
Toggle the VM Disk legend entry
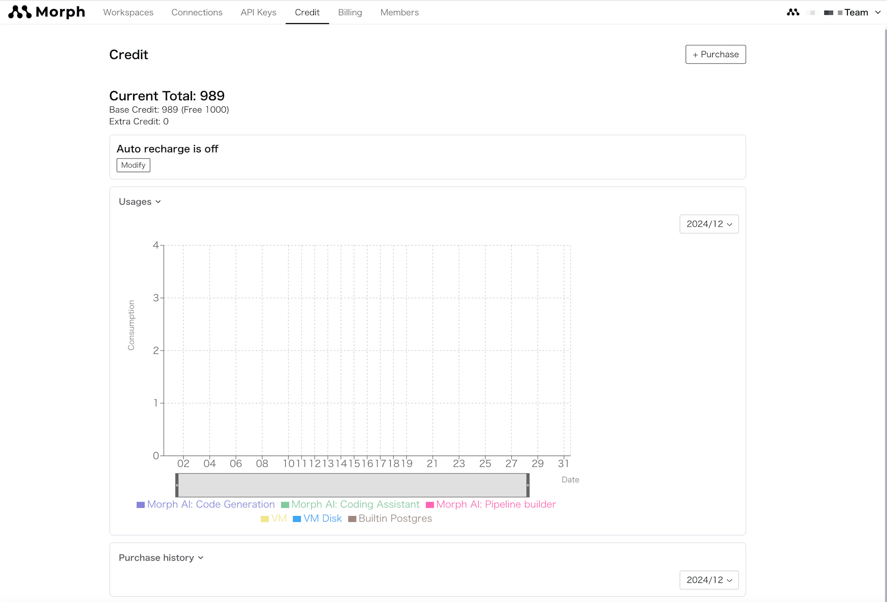click(x=317, y=519)
